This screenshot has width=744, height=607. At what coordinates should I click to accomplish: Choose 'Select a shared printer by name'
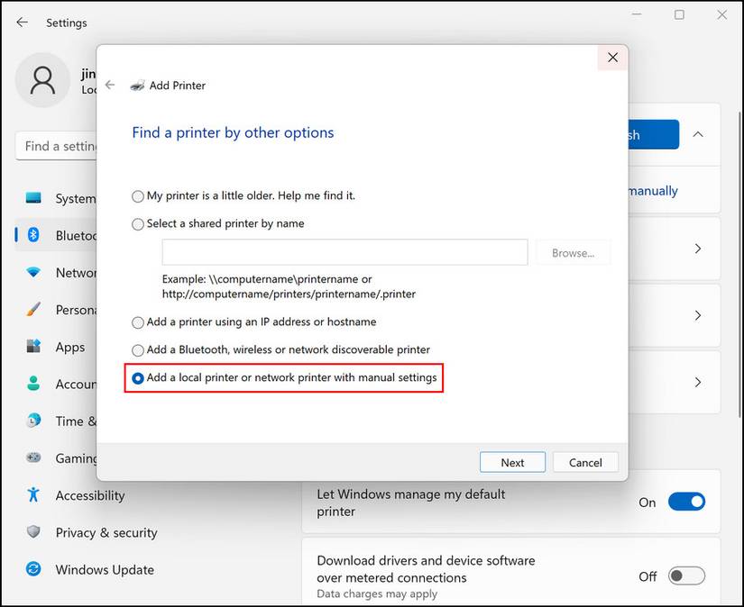click(x=138, y=223)
